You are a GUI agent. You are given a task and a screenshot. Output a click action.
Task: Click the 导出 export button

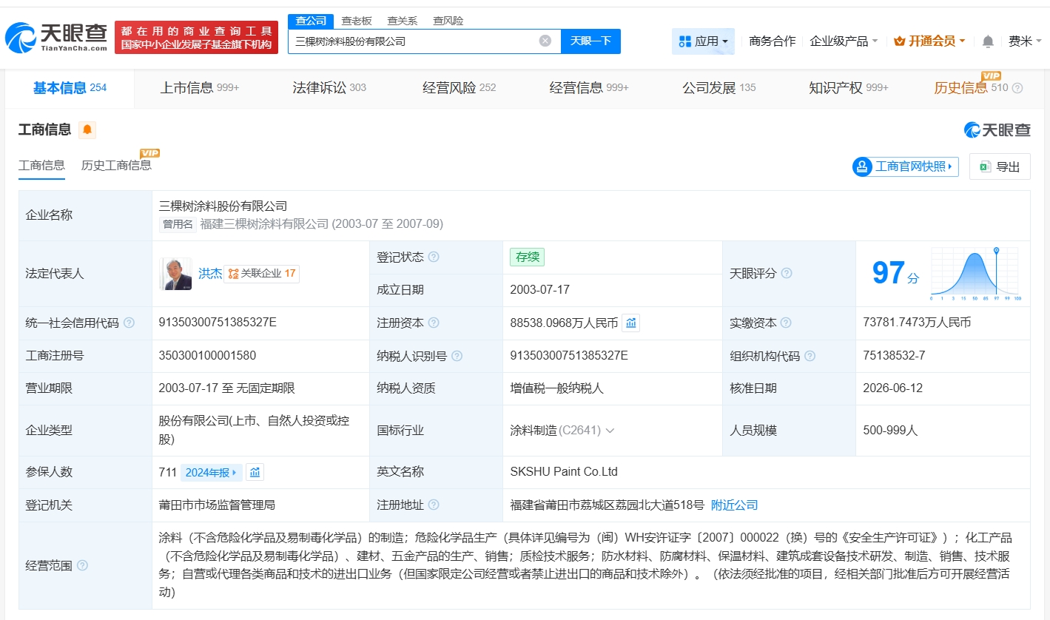coord(1000,166)
